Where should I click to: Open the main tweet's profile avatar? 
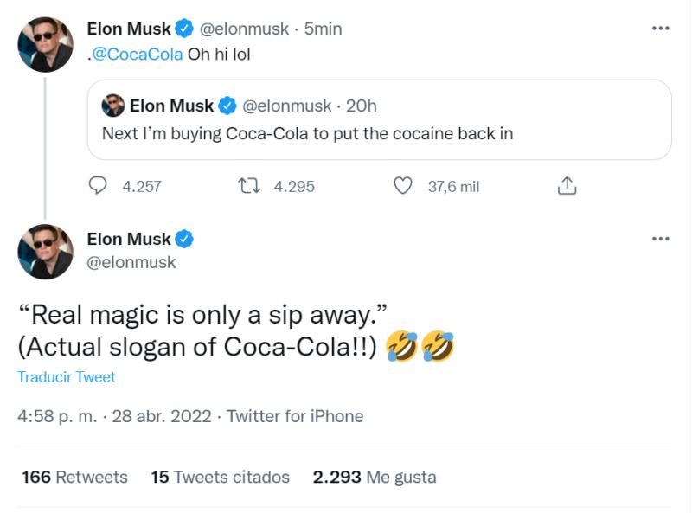coord(46,252)
